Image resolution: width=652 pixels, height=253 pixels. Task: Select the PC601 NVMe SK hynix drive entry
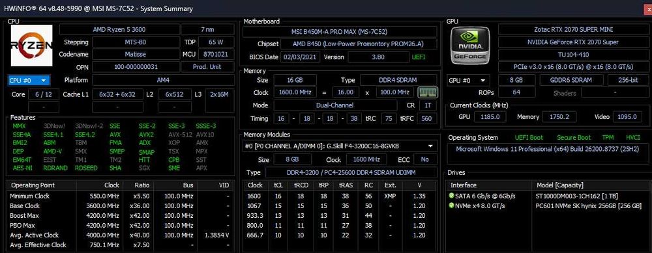[x=588, y=206]
